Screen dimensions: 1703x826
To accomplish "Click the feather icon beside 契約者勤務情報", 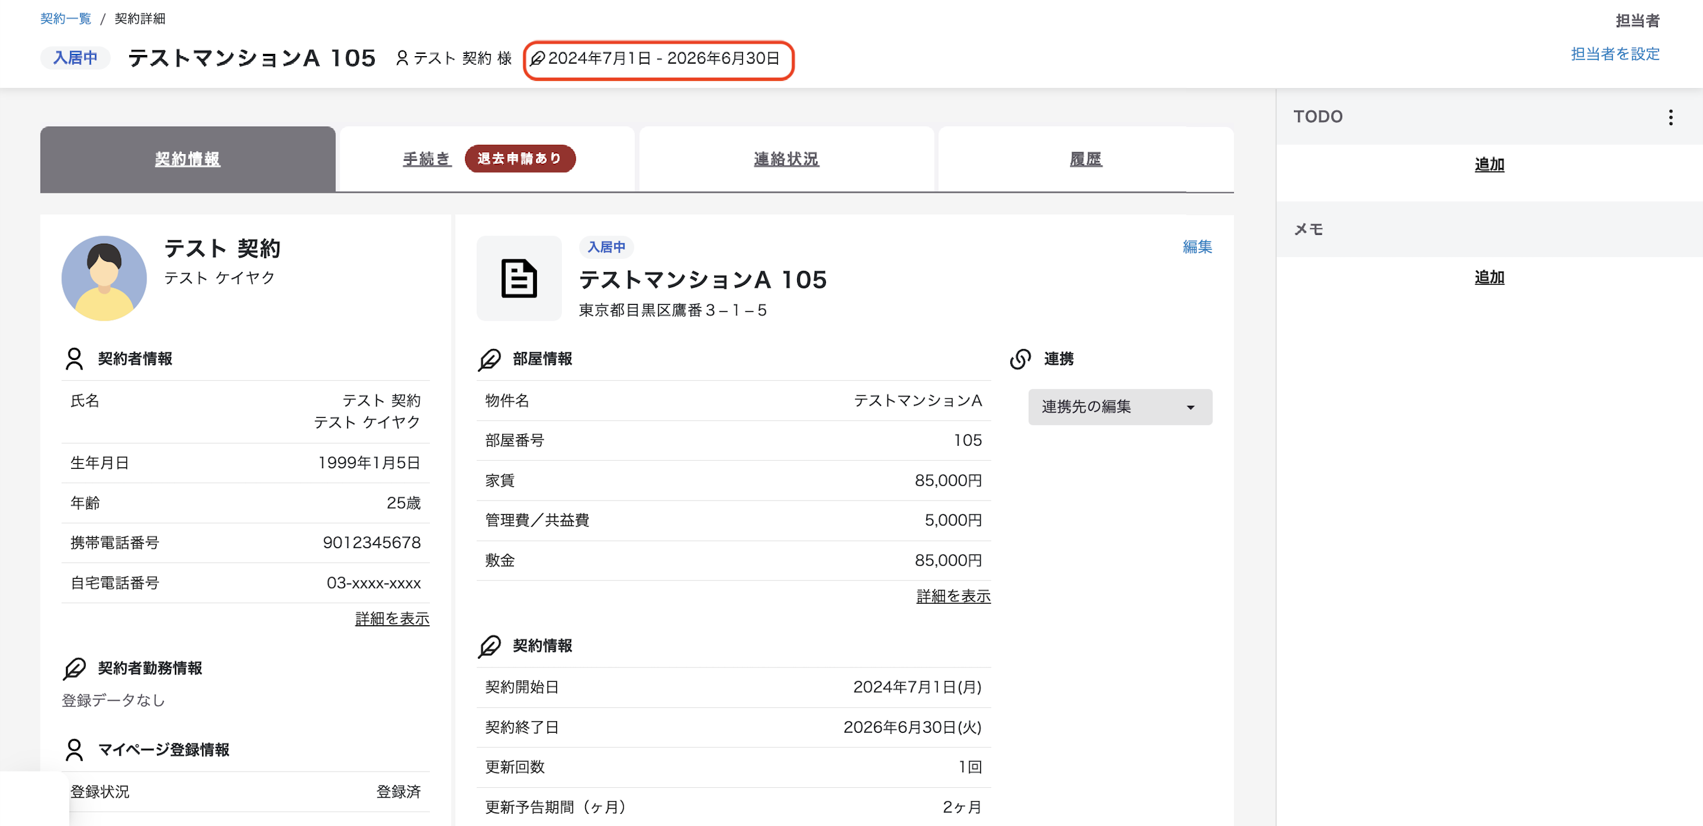I will 75,668.
